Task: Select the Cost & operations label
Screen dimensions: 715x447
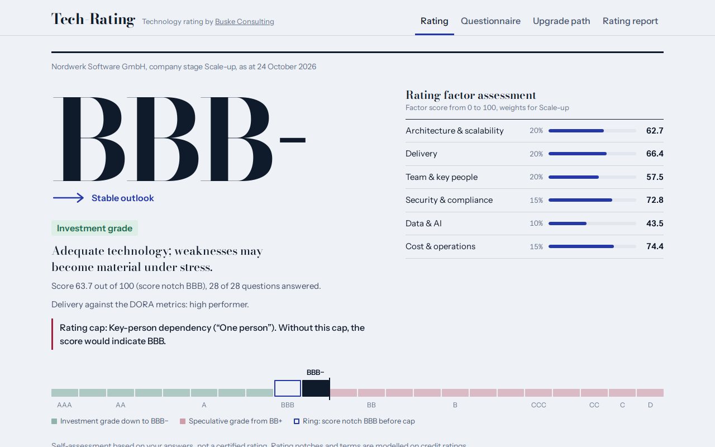Action: 440,246
